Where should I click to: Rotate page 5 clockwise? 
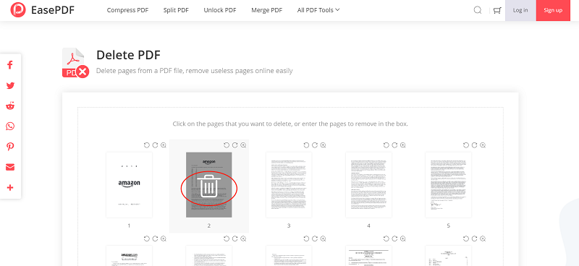474,145
